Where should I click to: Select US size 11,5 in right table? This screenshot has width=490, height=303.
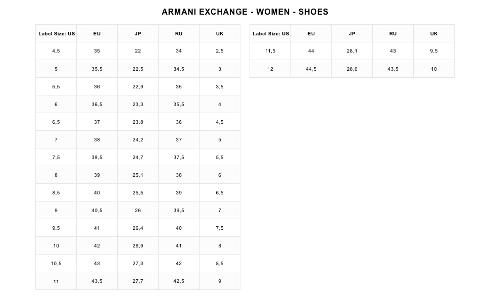[270, 51]
